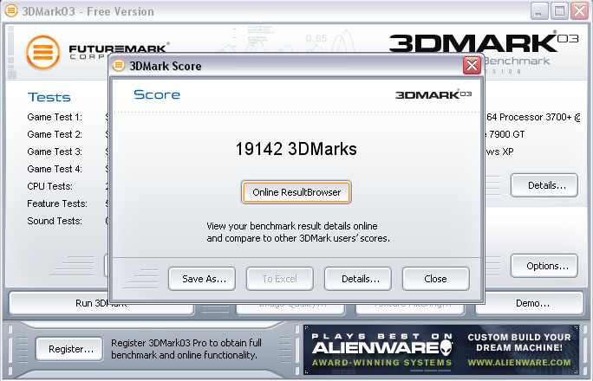Click the 7900 GT graphics card text
The width and height of the screenshot is (593, 381).
[506, 134]
